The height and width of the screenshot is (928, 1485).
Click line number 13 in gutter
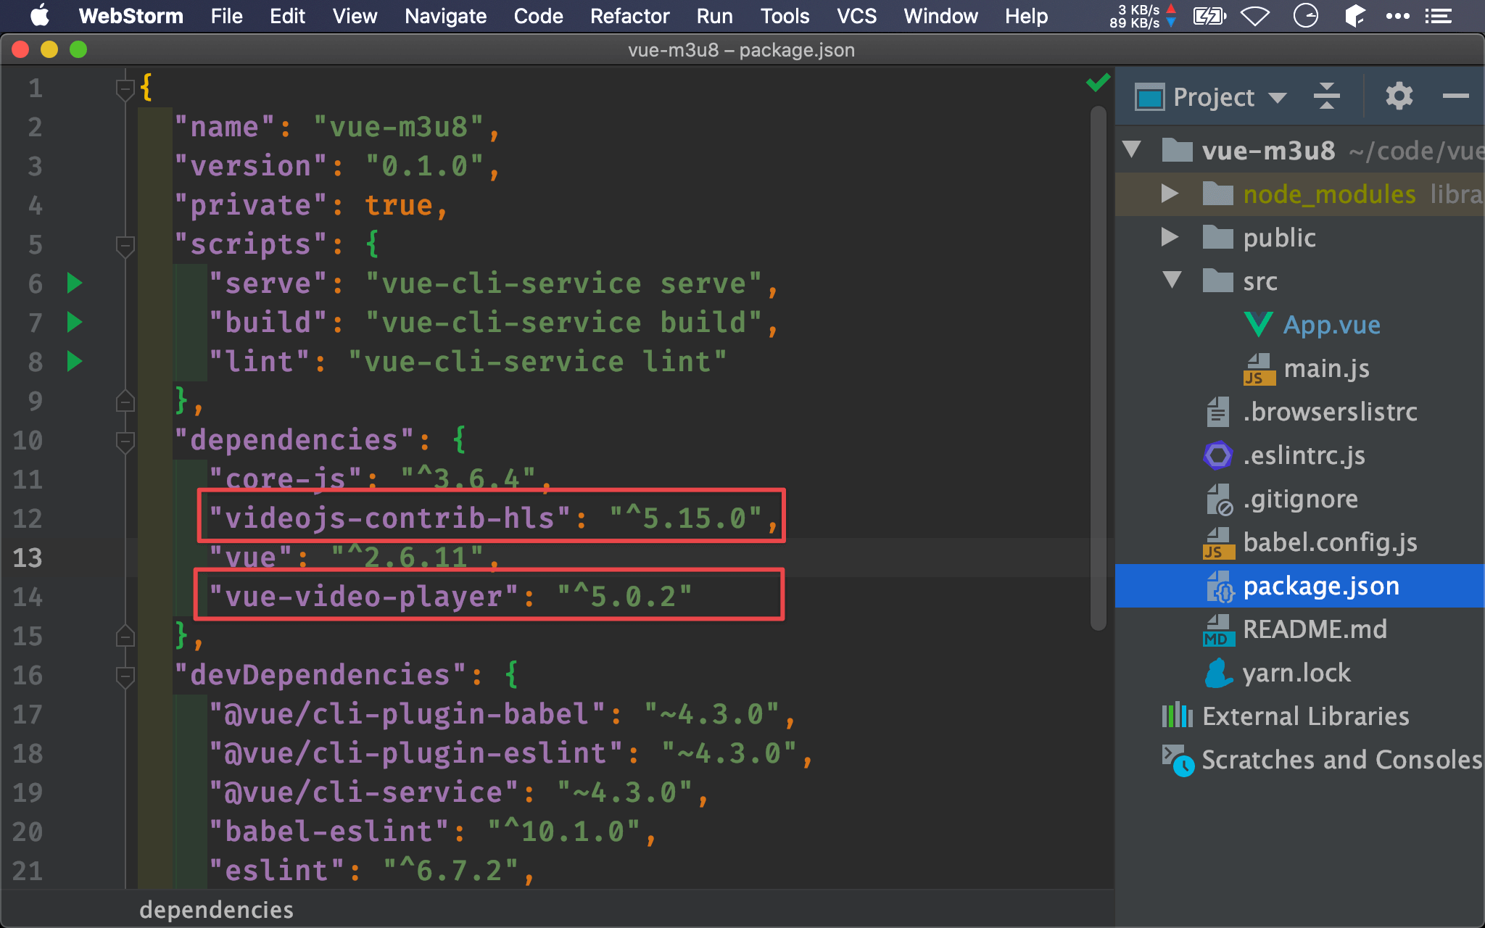(x=28, y=558)
